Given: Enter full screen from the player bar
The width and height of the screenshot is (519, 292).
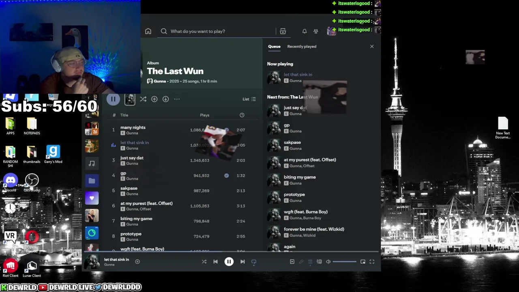Looking at the screenshot, I should pyautogui.click(x=372, y=262).
